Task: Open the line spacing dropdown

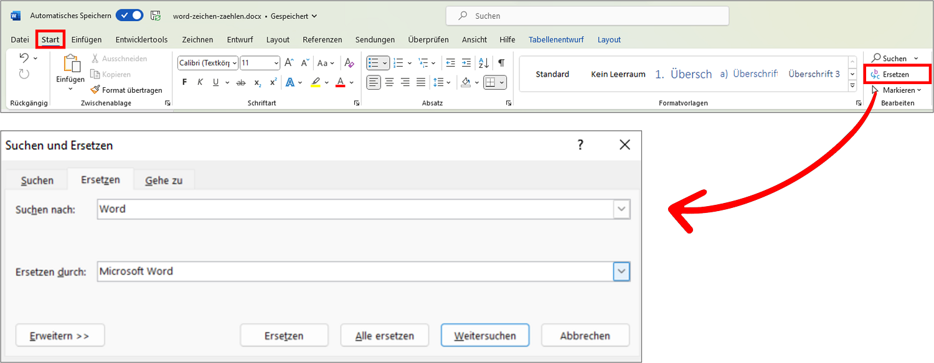Action: pos(441,82)
